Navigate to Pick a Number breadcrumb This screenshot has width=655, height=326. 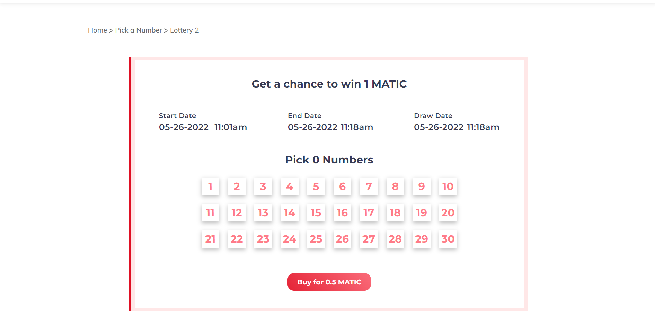138,30
